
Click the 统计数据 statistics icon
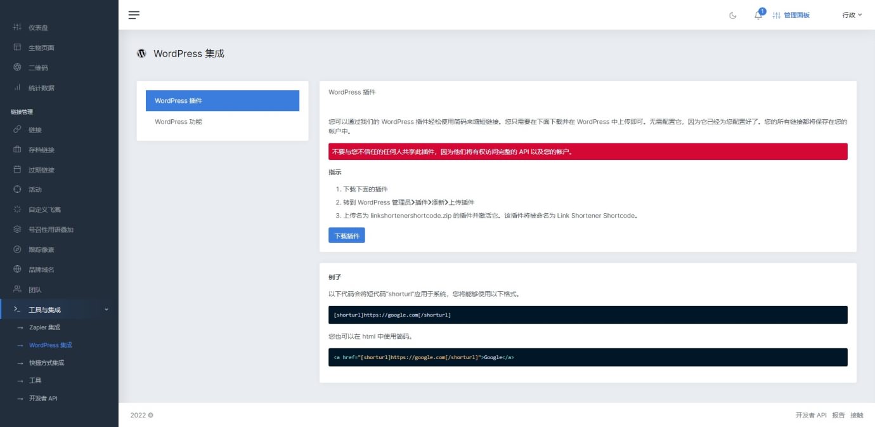click(x=17, y=88)
